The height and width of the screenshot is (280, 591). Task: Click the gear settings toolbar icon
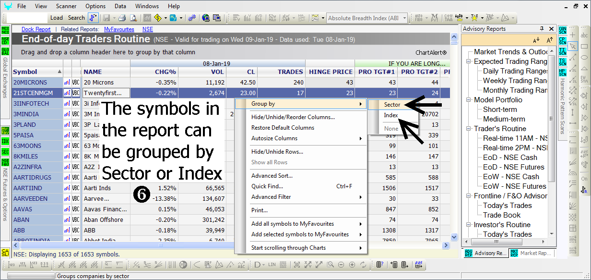192,18
